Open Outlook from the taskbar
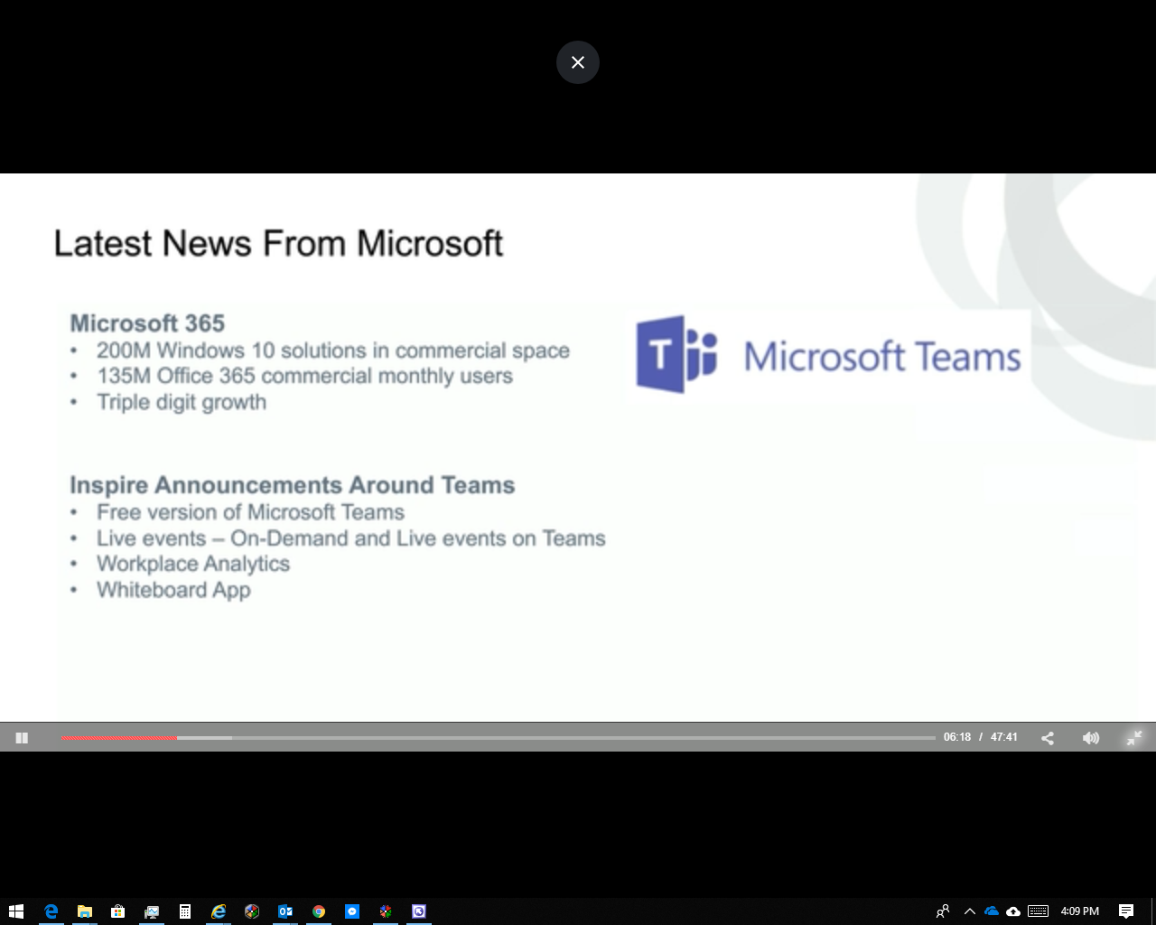 [285, 911]
